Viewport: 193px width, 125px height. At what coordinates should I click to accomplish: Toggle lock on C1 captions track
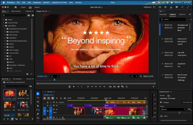tap(48, 102)
